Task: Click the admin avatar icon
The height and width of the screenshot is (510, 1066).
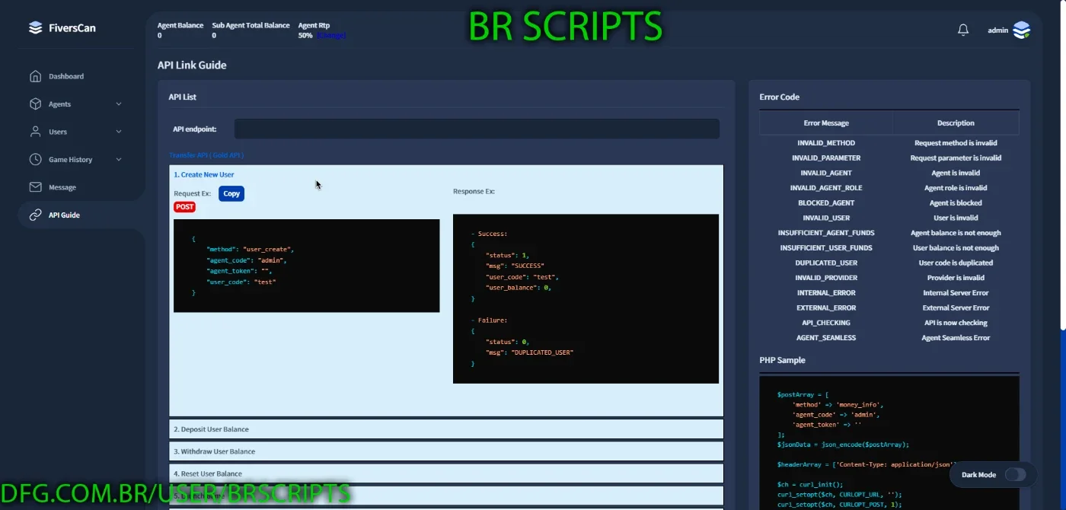Action: click(1022, 30)
